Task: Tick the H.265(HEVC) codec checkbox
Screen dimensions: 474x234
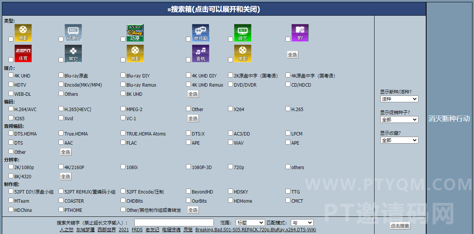Action: pyautogui.click(x=61, y=109)
